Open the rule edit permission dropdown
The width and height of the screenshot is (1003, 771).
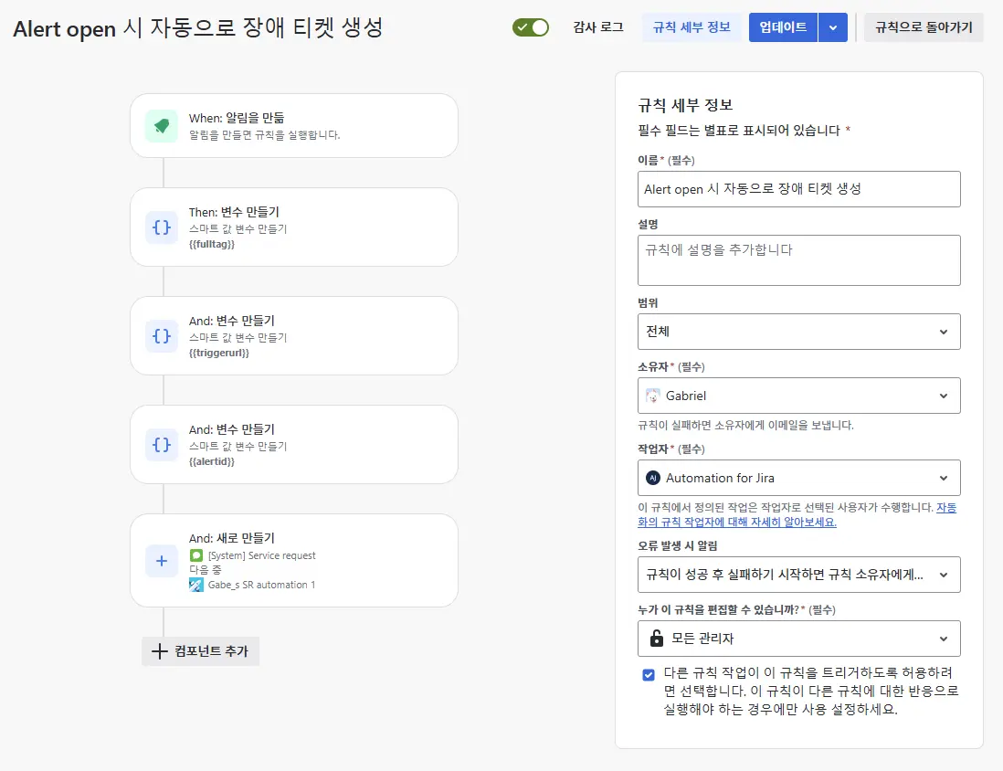coord(799,639)
